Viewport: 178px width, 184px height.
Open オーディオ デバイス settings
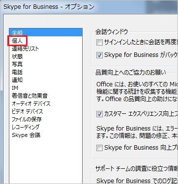coord(31,104)
